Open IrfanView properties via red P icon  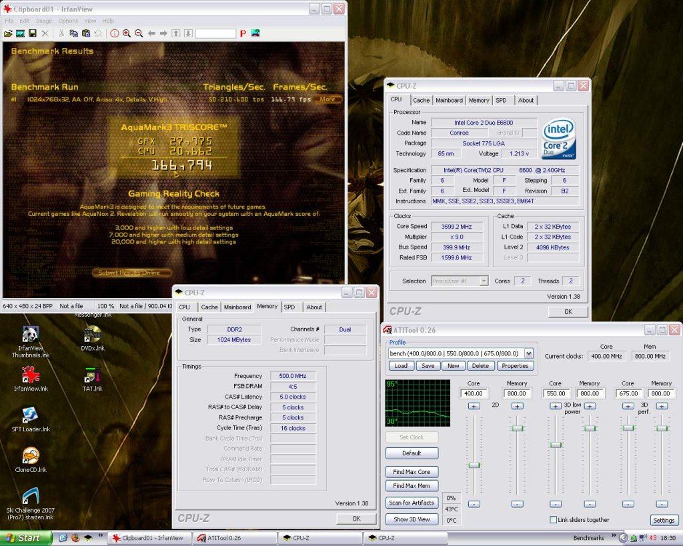[243, 33]
